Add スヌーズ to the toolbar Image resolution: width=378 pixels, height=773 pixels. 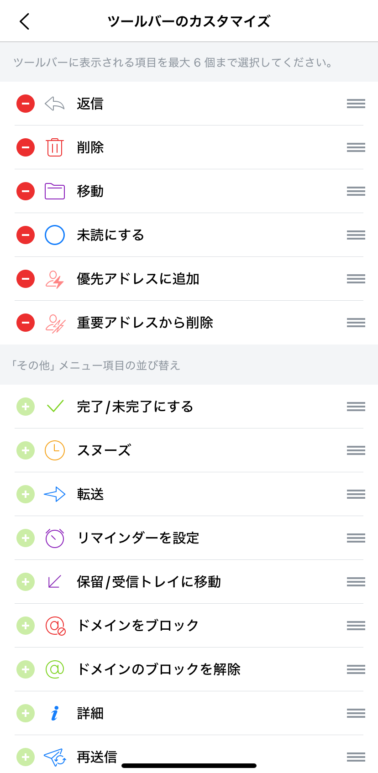26,450
